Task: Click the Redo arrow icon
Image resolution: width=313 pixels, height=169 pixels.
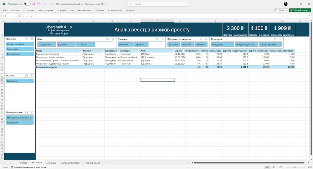Action: point(45,4)
